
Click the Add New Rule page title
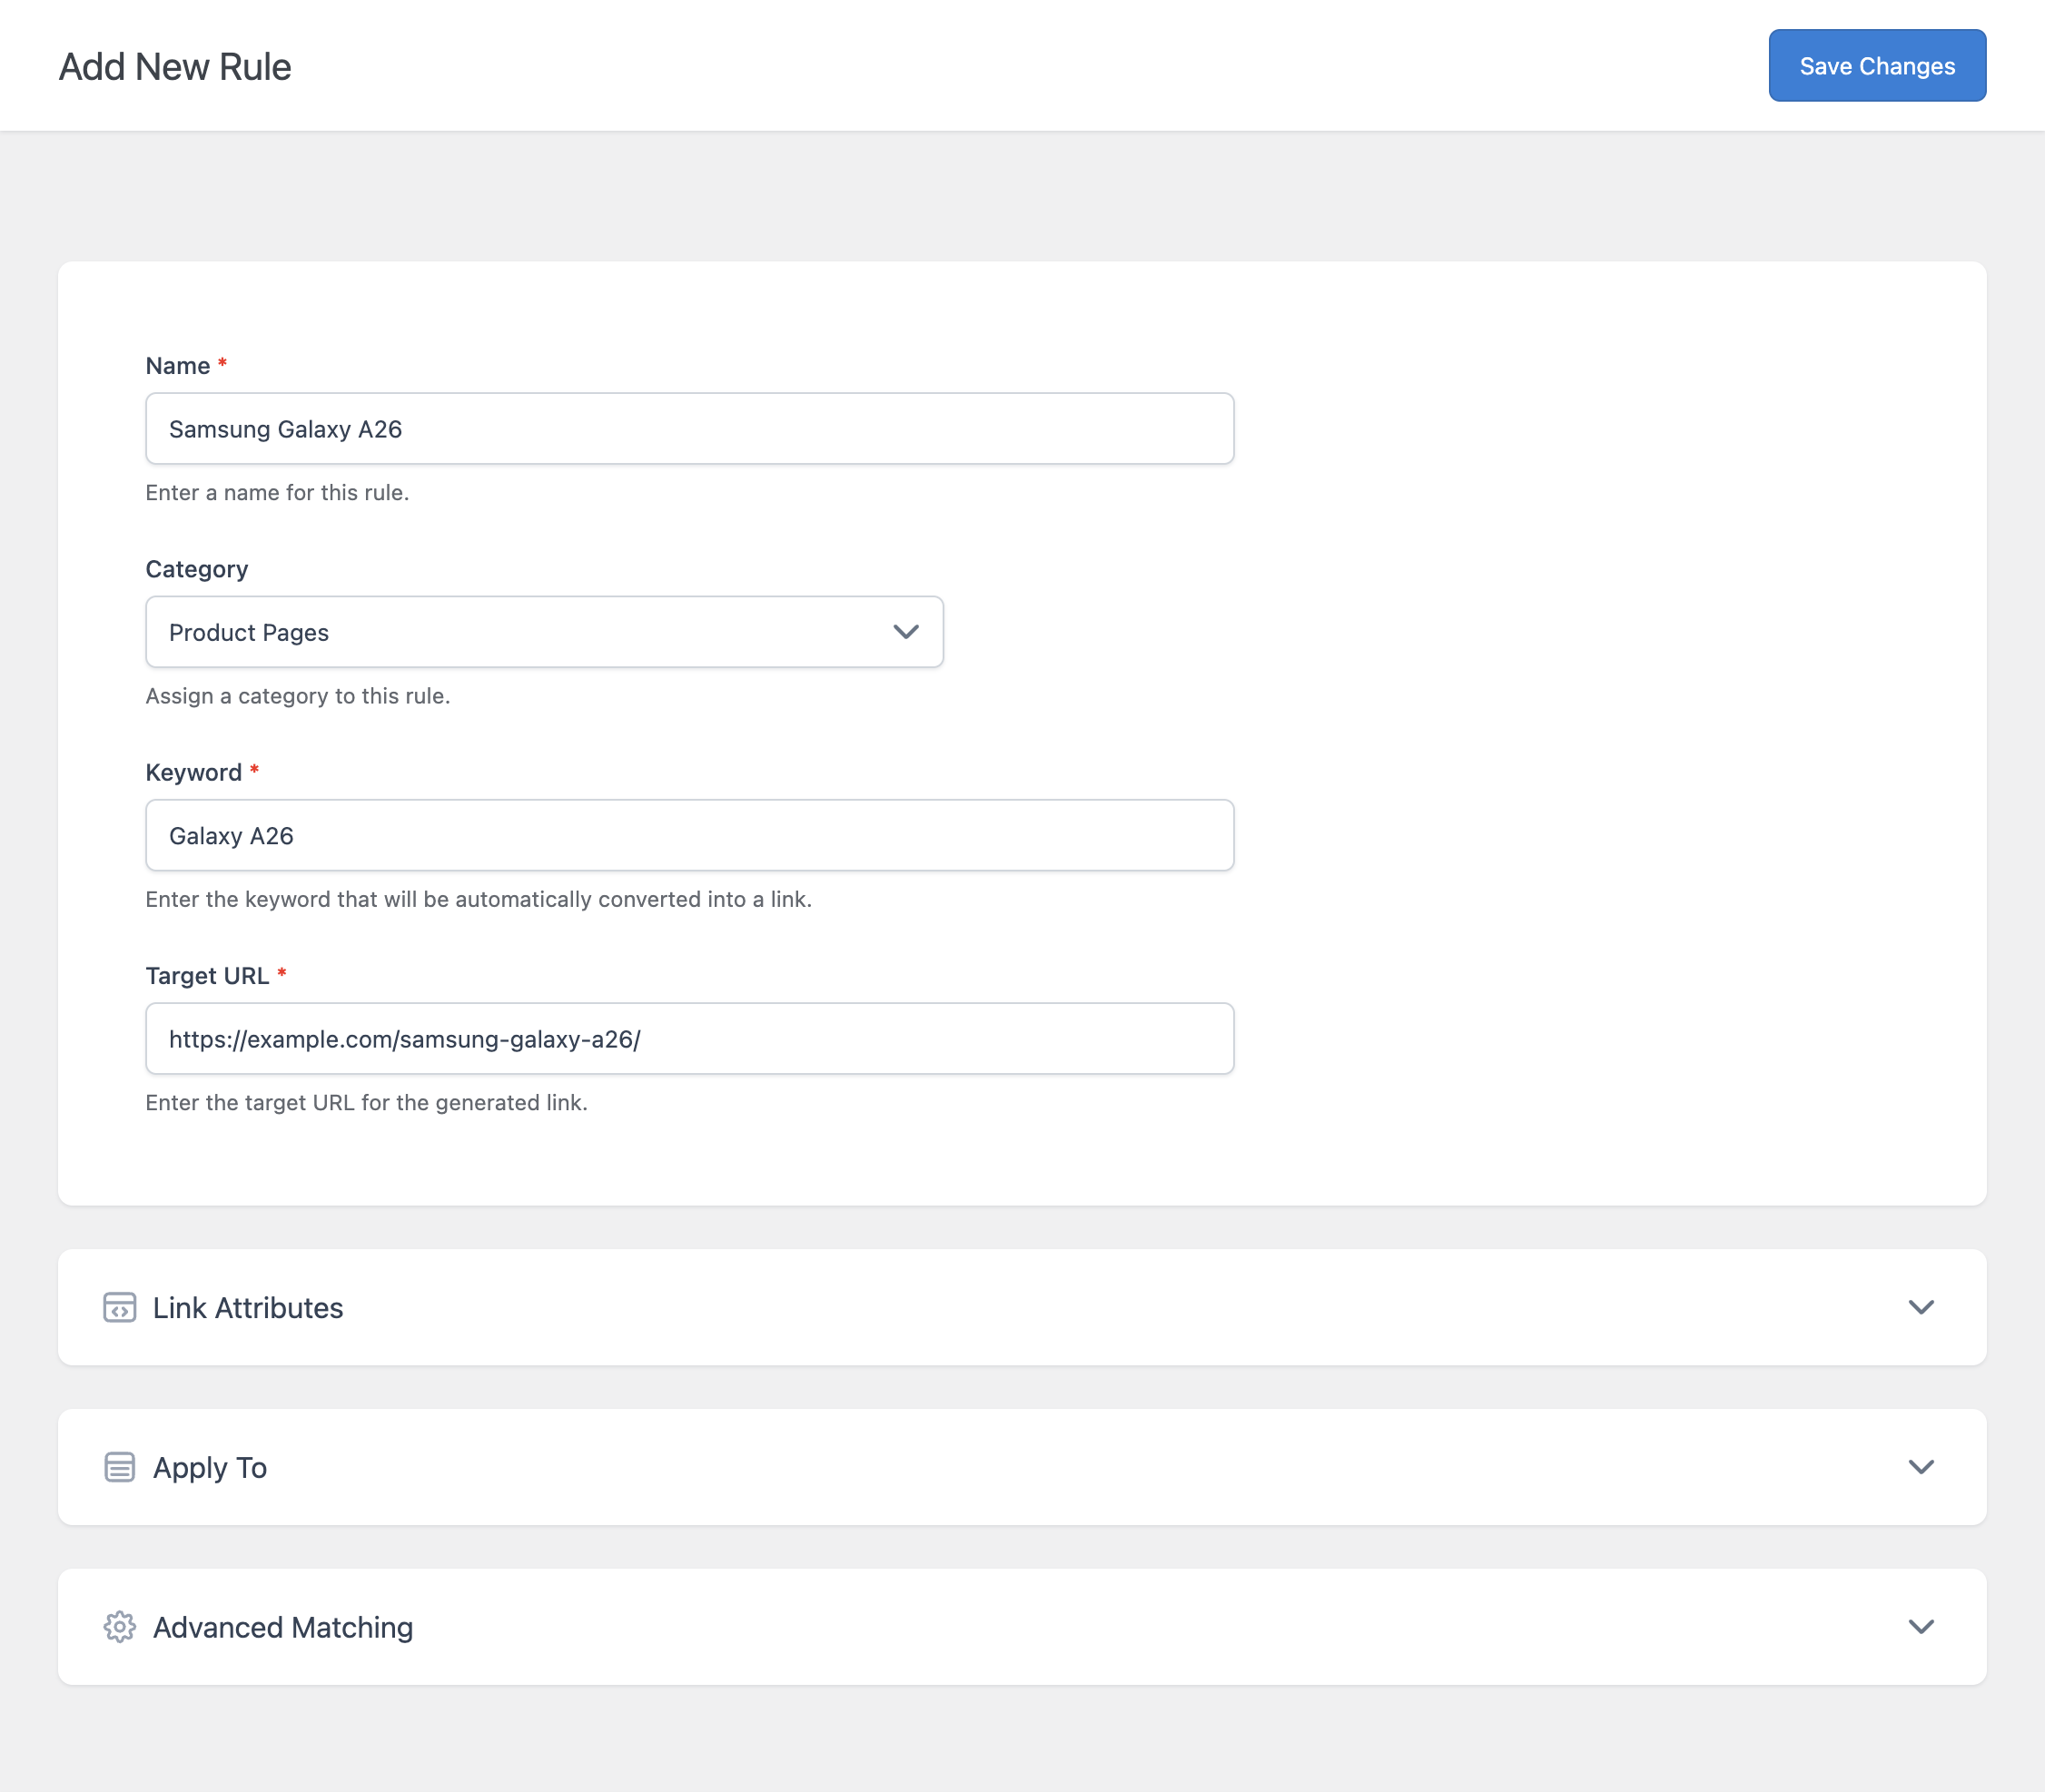(x=175, y=67)
